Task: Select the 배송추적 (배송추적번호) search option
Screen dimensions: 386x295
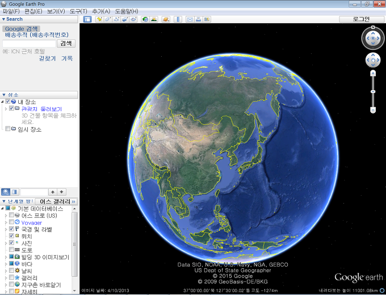Action: pyautogui.click(x=37, y=35)
